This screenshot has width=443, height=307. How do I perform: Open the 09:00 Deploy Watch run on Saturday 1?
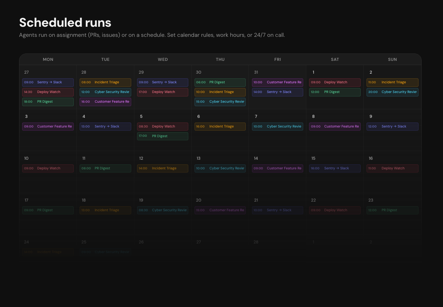[x=335, y=83]
